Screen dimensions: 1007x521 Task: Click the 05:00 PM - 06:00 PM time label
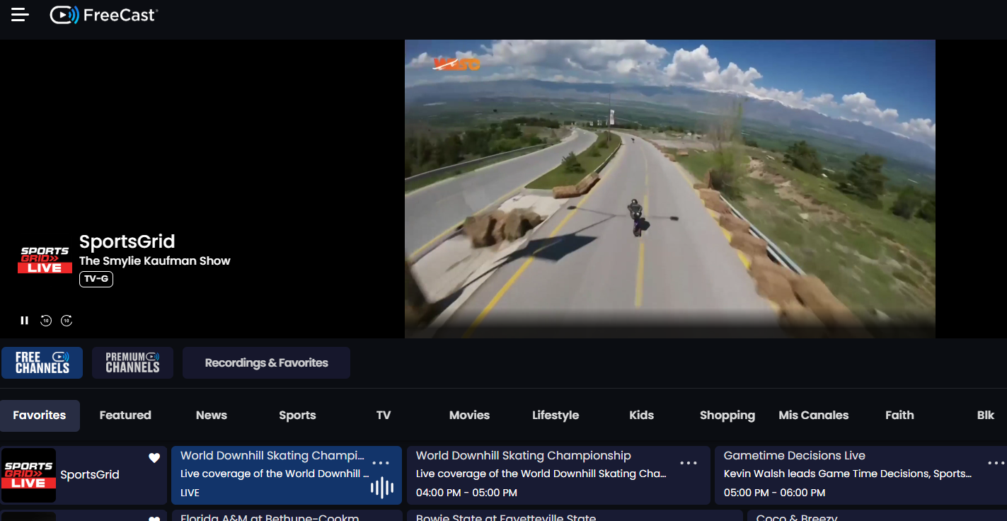point(774,493)
